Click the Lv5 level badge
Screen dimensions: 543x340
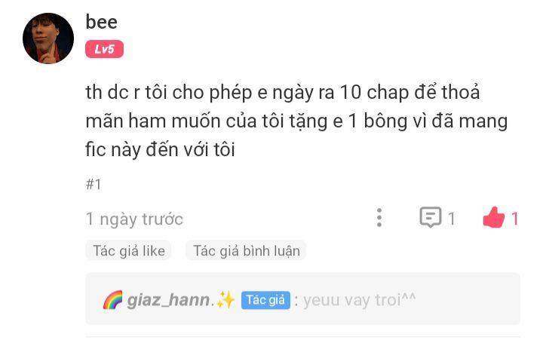pos(104,49)
